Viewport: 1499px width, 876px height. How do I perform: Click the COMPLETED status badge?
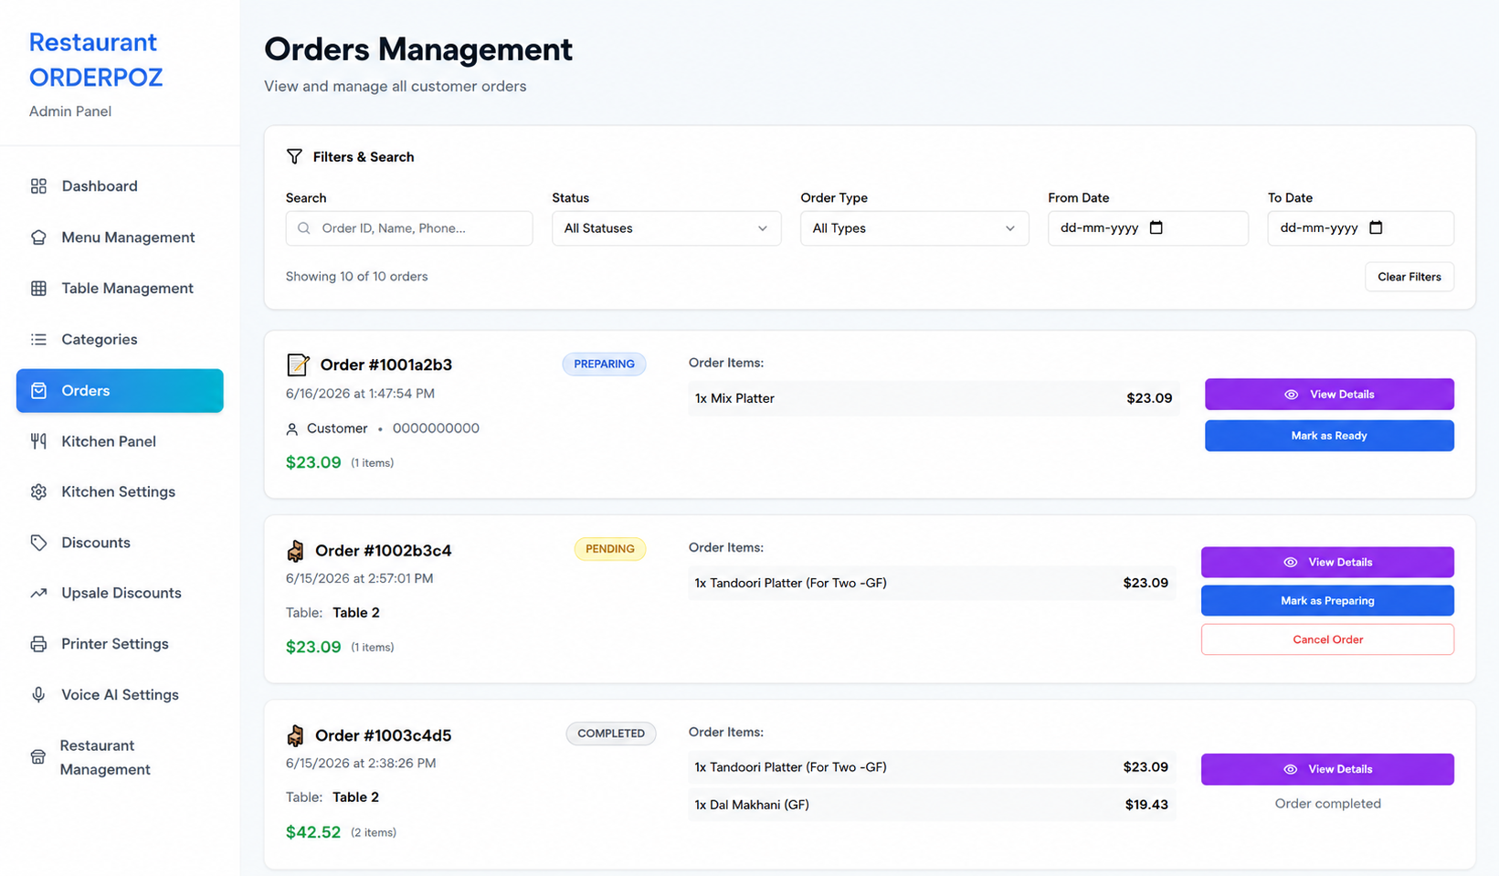611,734
